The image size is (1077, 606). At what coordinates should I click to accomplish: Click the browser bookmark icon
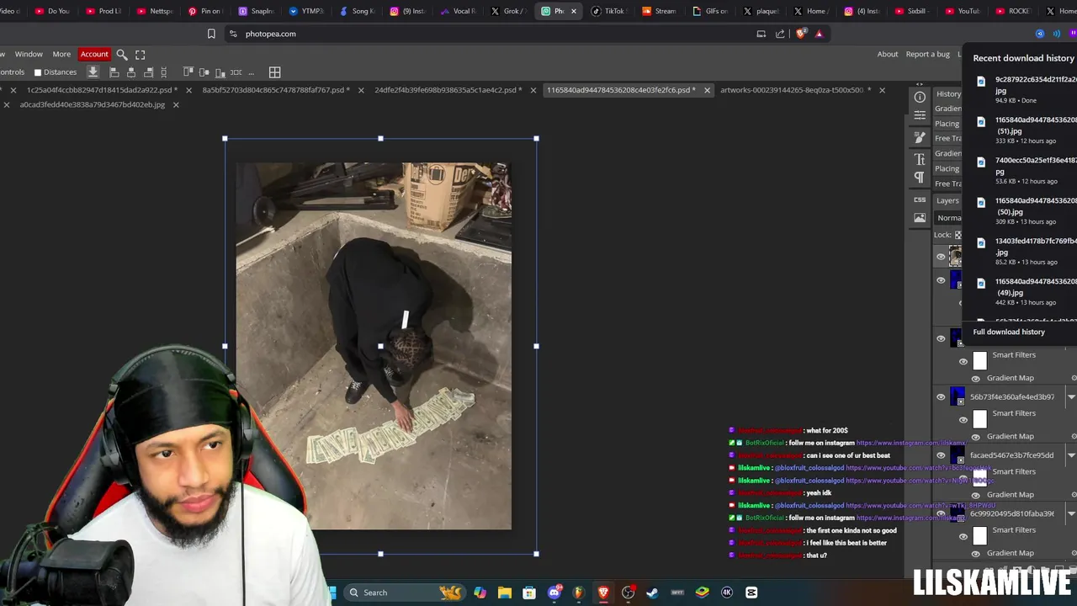(211, 34)
